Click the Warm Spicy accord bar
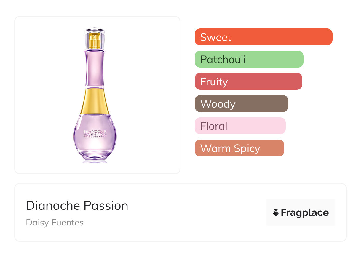This screenshot has height=256, width=361. (x=239, y=148)
